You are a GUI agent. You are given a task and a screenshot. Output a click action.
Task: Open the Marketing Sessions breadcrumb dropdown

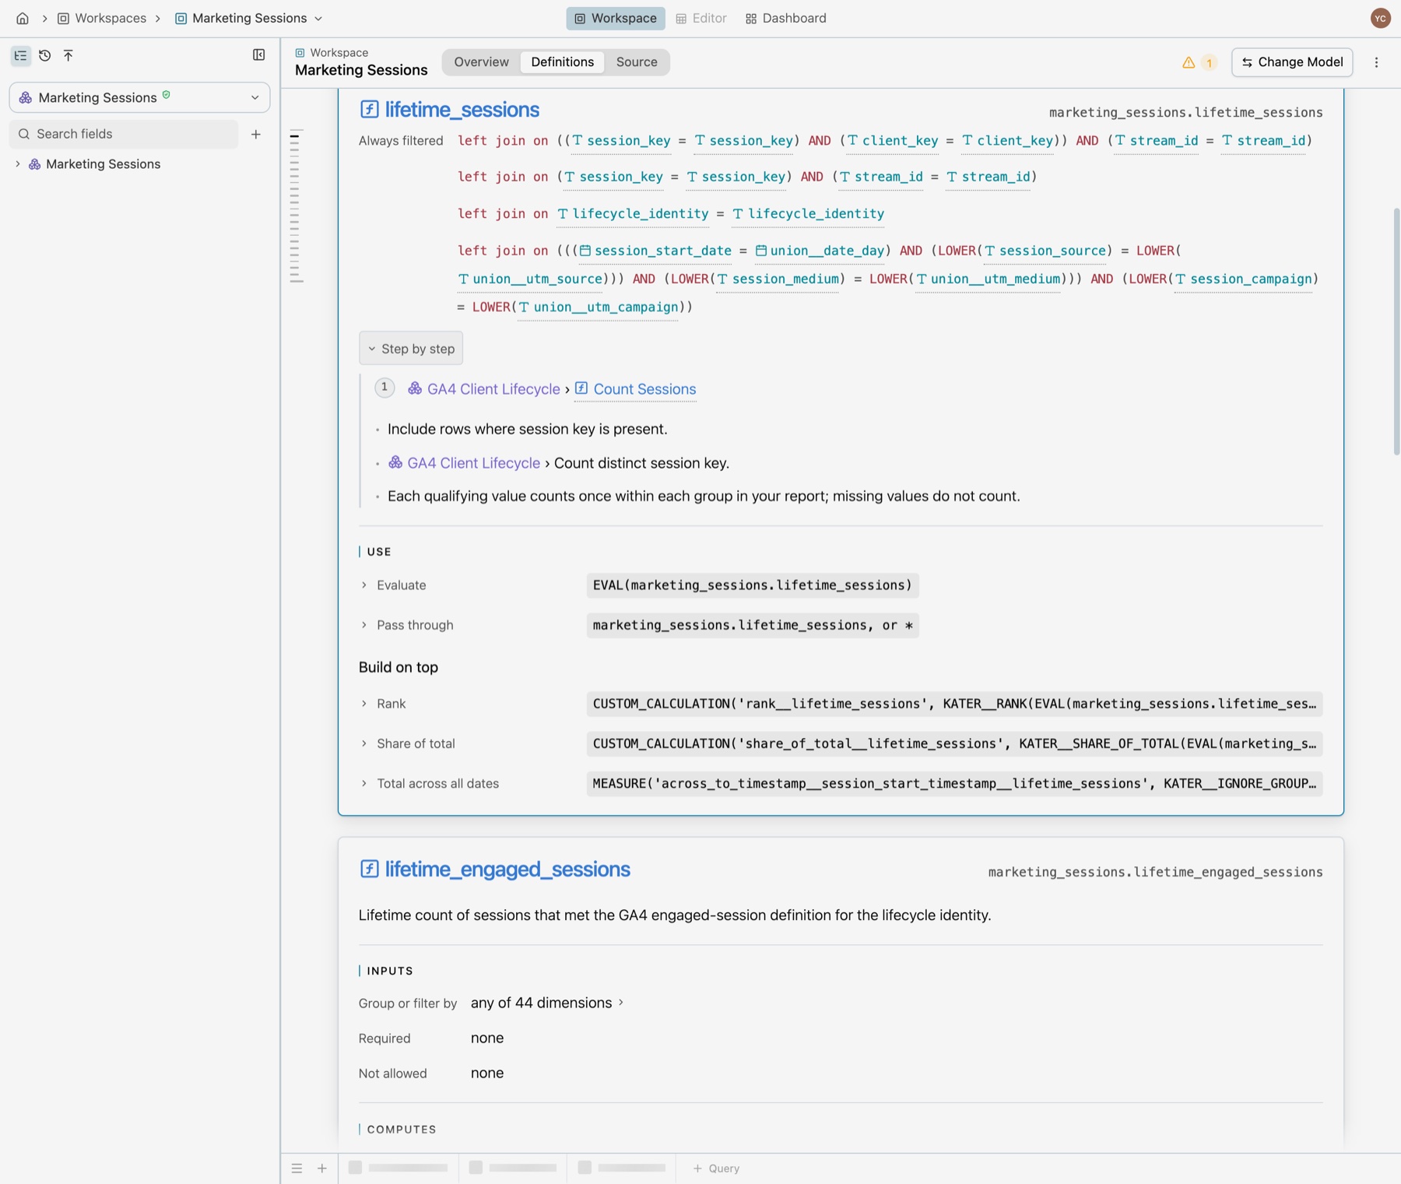pyautogui.click(x=249, y=18)
